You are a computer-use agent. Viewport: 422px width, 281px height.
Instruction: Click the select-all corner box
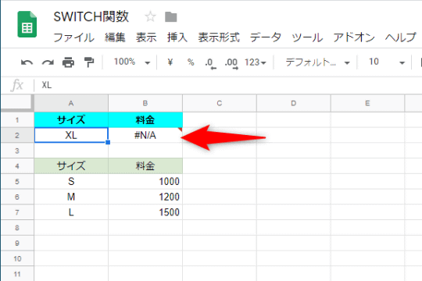pyautogui.click(x=17, y=103)
